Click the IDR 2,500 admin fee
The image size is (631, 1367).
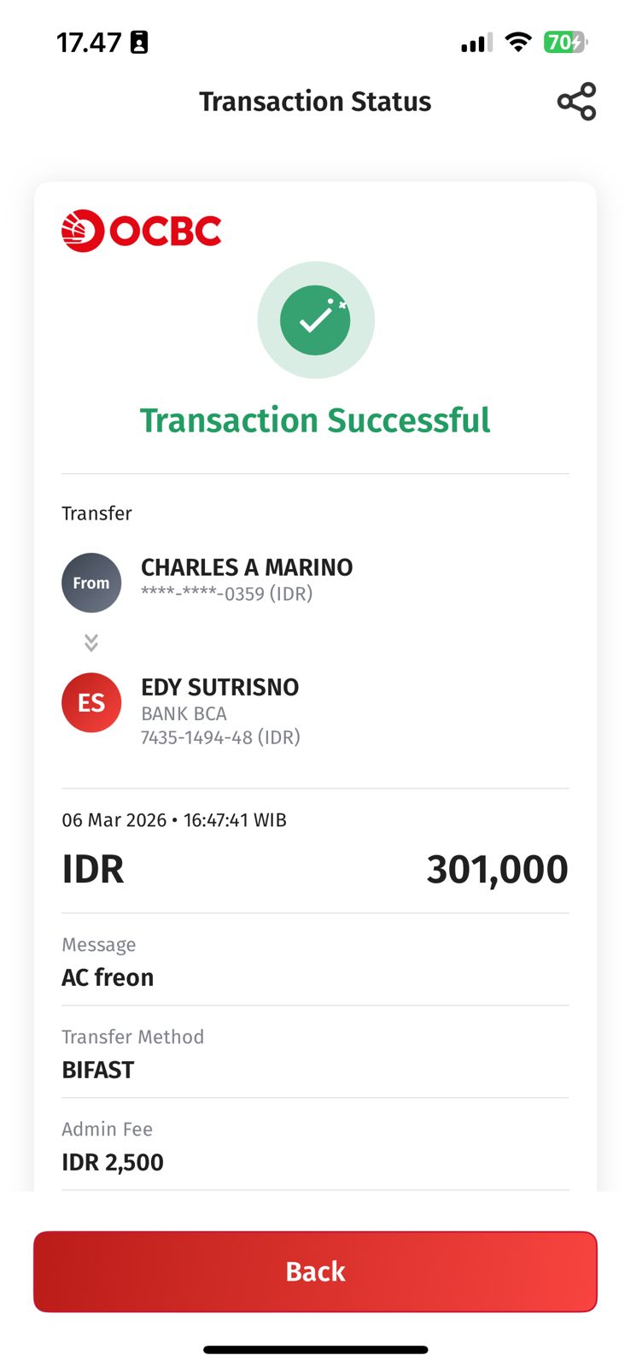tap(113, 1162)
